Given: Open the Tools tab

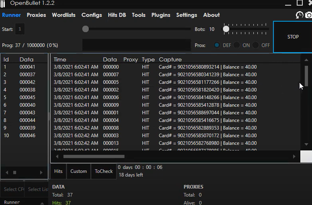Looking at the screenshot, I should pos(138,15).
